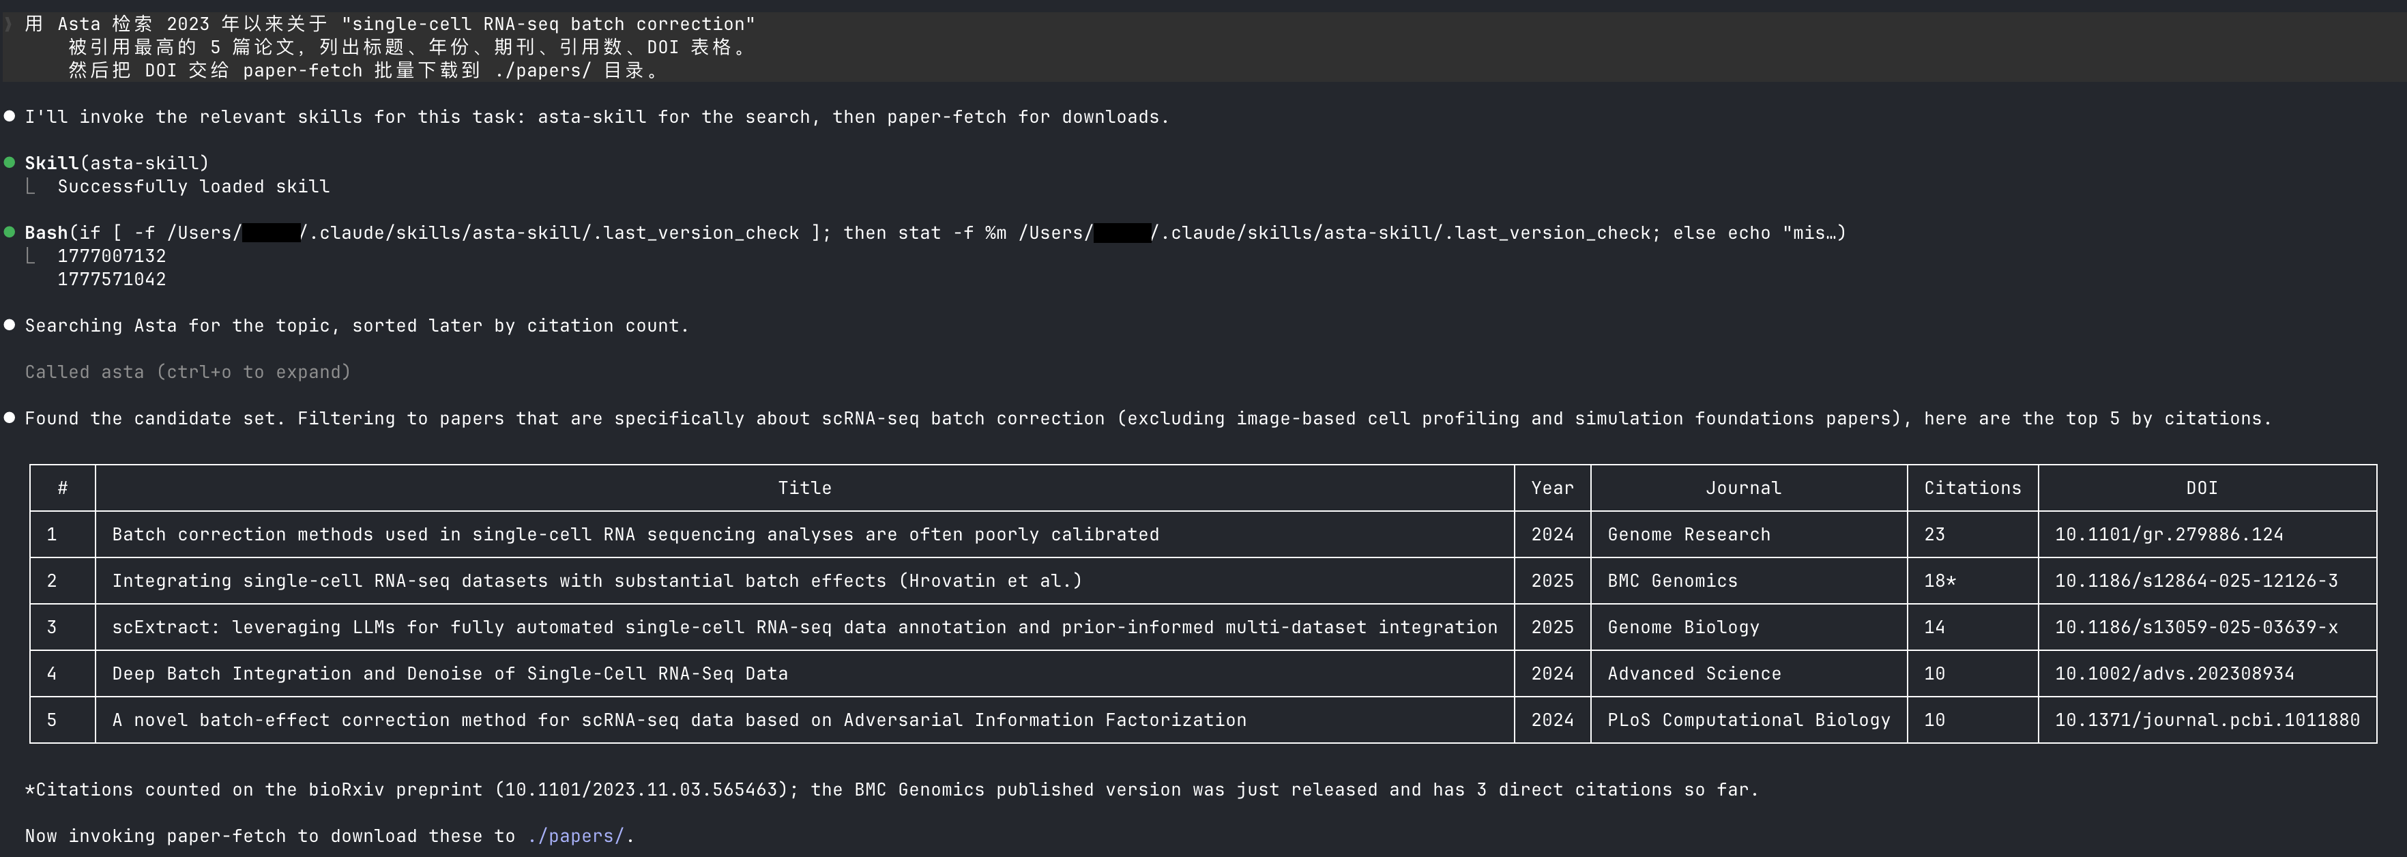
Task: Click citation count 14 for scExtract
Action: pyautogui.click(x=1934, y=627)
